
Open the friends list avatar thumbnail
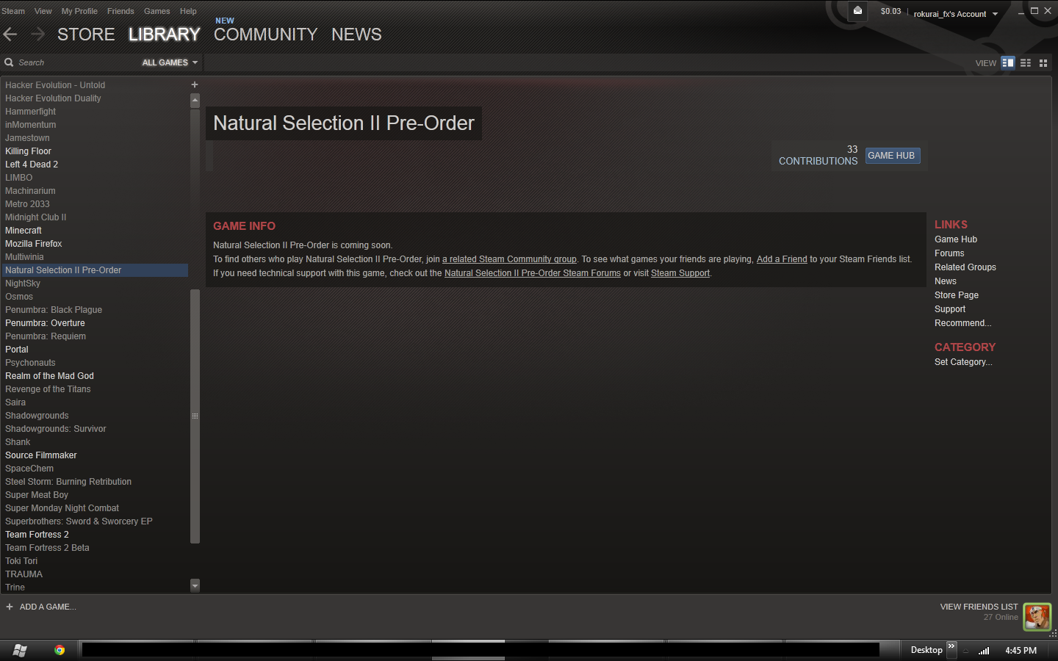1037,616
